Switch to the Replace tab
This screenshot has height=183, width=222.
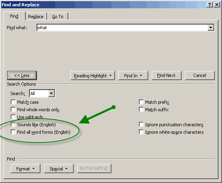click(x=36, y=17)
